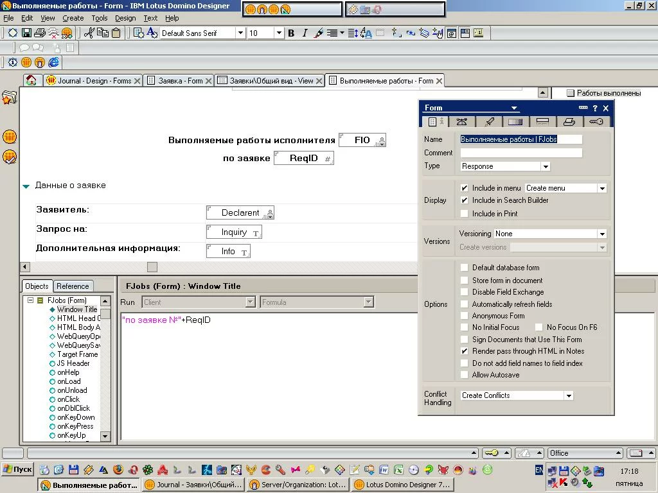Click the Пуск Start button
Screen dimensions: 658x493
tap(17, 469)
